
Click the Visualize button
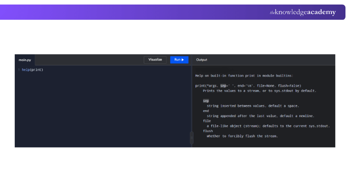[x=155, y=60]
